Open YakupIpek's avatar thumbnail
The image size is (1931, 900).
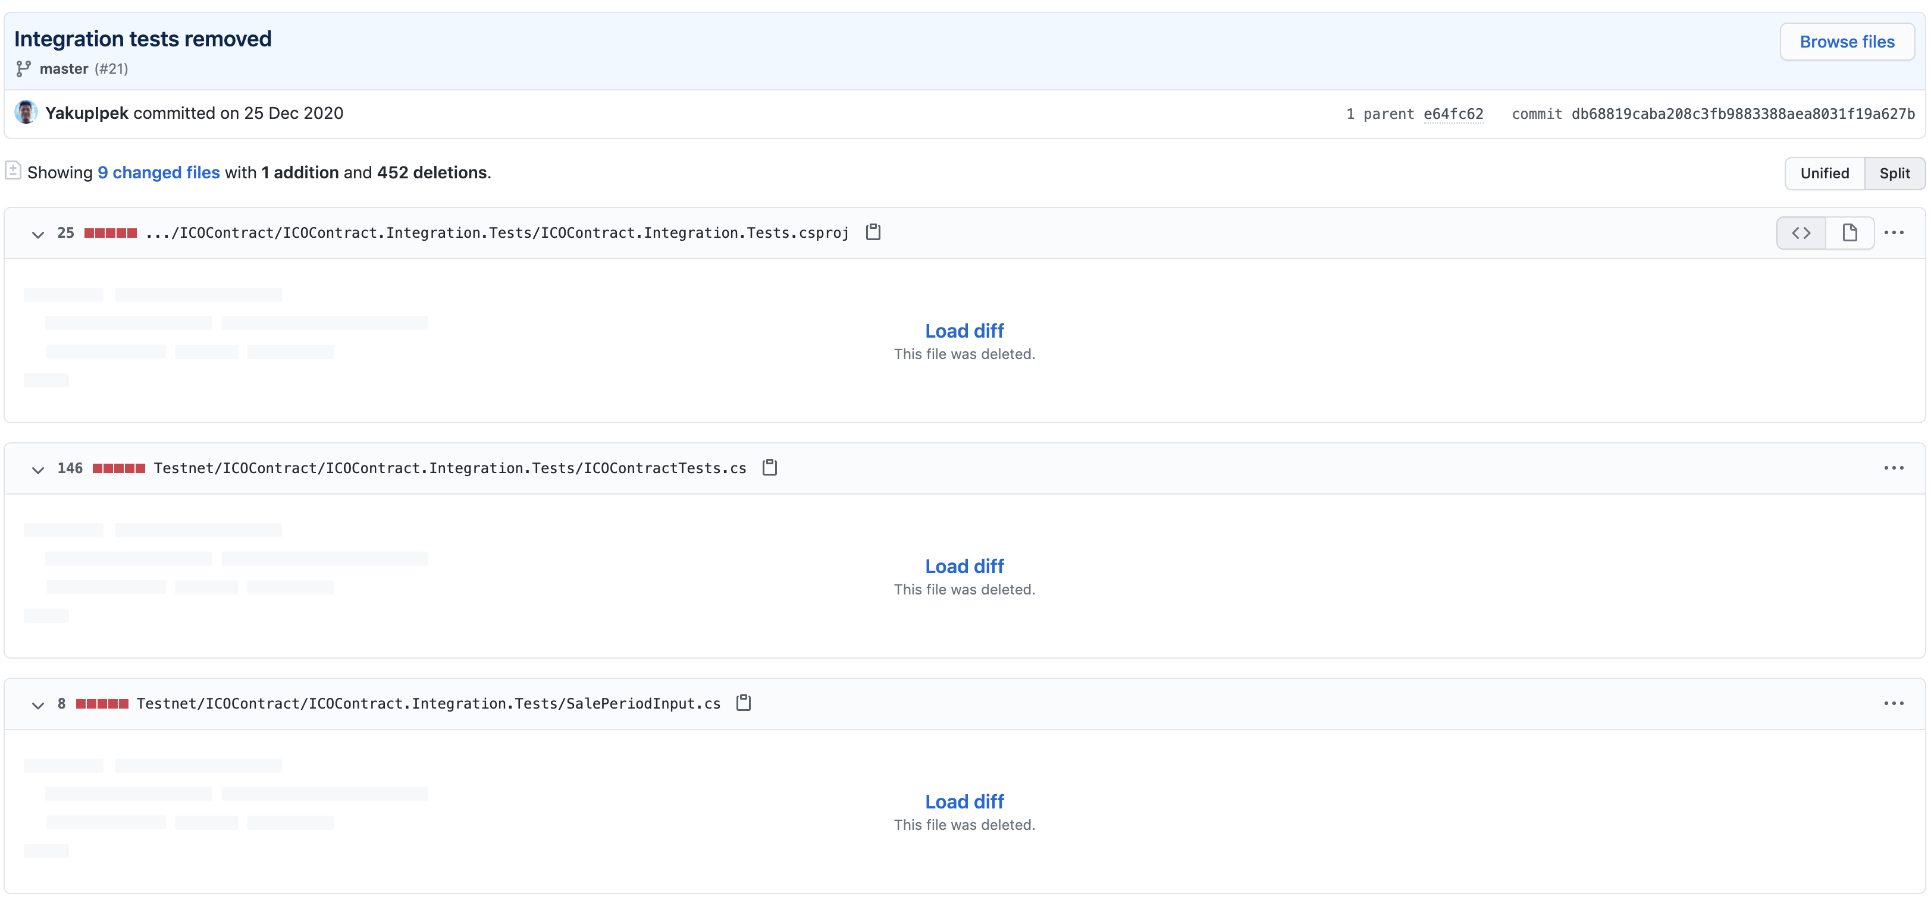tap(26, 112)
